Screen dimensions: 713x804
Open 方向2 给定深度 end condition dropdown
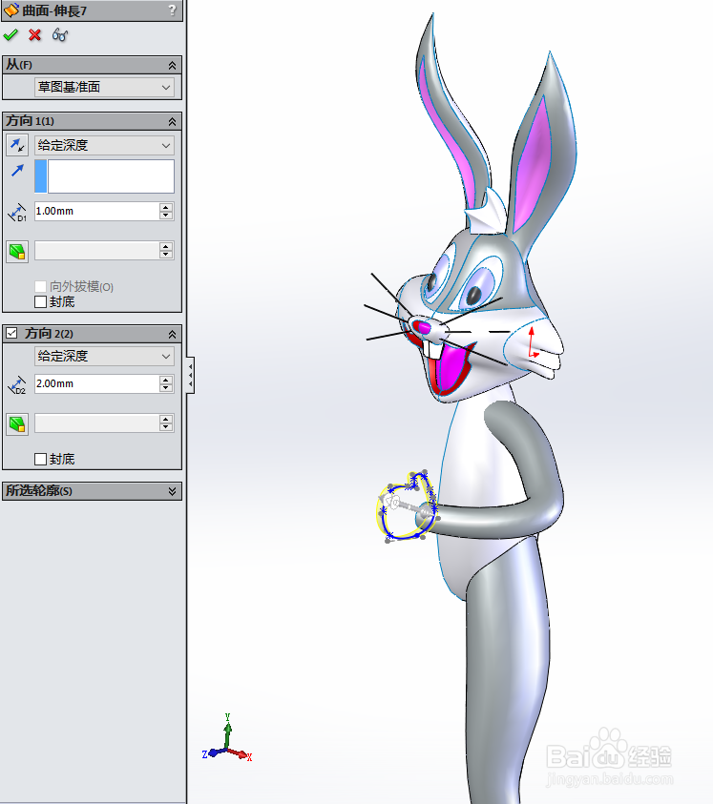click(x=104, y=356)
